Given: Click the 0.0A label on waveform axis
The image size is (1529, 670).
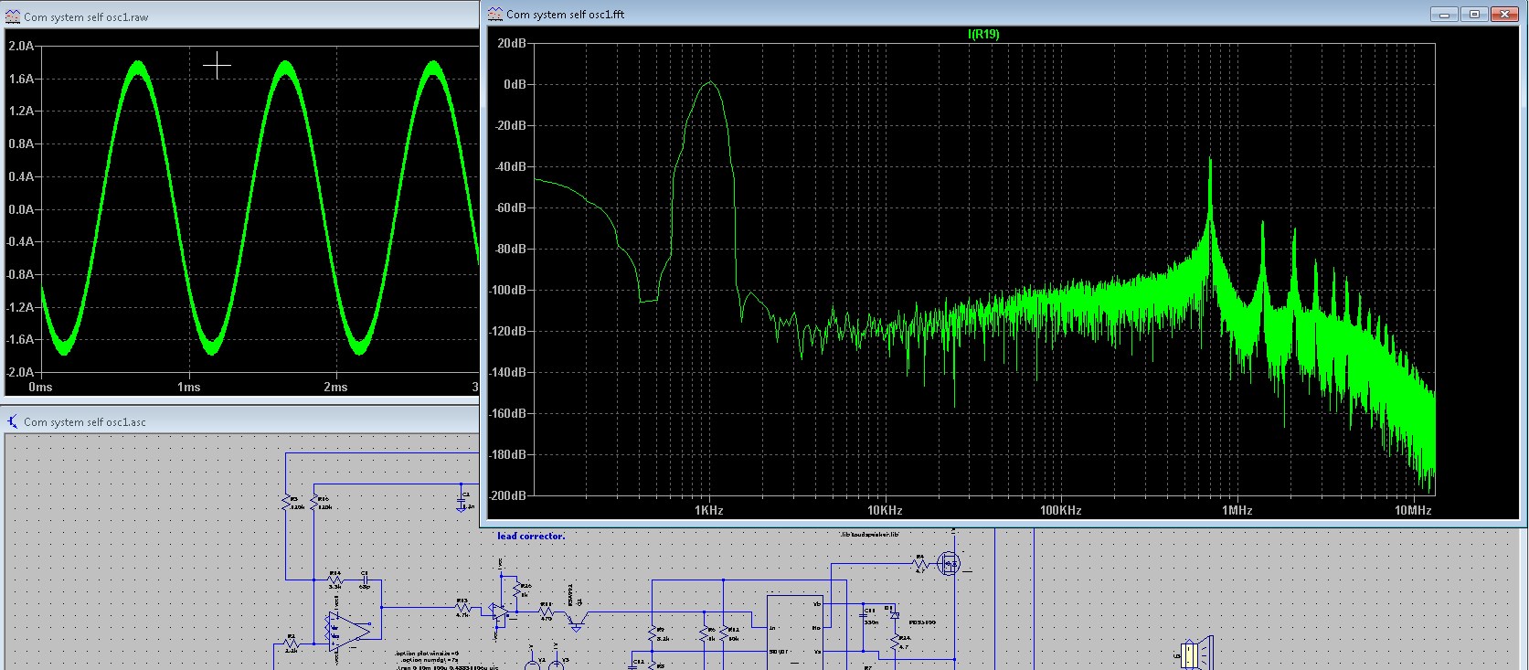Looking at the screenshot, I should [21, 209].
